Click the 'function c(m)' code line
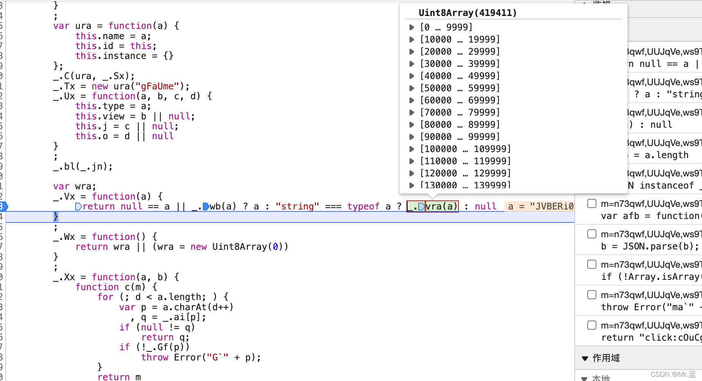This screenshot has height=381, width=702. pos(116,287)
